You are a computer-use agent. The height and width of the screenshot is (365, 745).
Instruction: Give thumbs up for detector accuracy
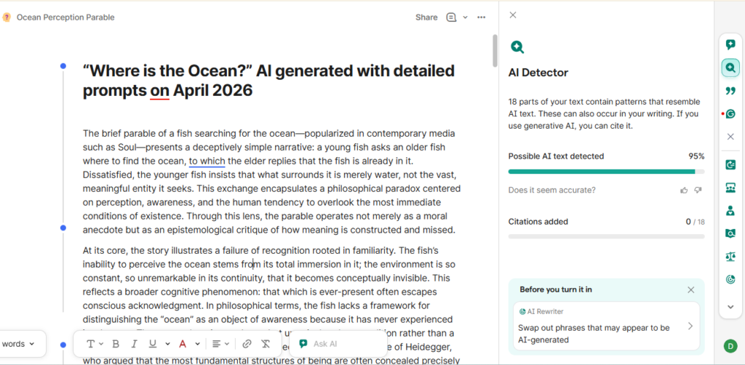tap(684, 190)
